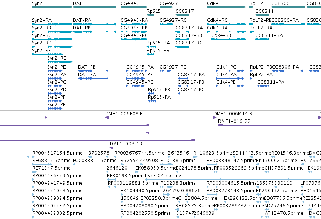Click the CG8317-RC transcript glyph

pyautogui.click(x=182, y=47)
